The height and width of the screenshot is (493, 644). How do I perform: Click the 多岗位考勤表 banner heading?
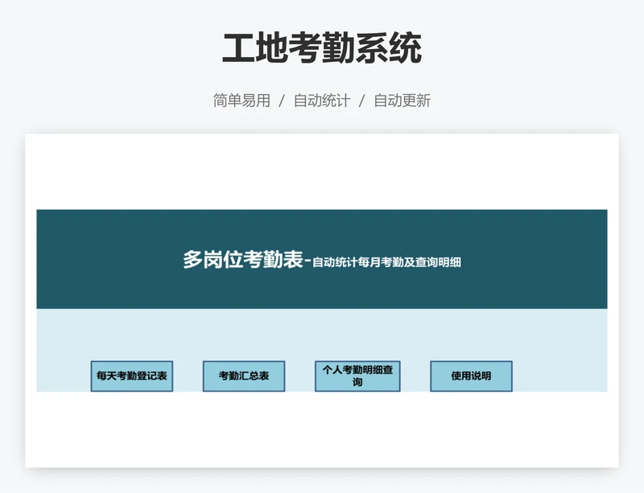tap(243, 260)
